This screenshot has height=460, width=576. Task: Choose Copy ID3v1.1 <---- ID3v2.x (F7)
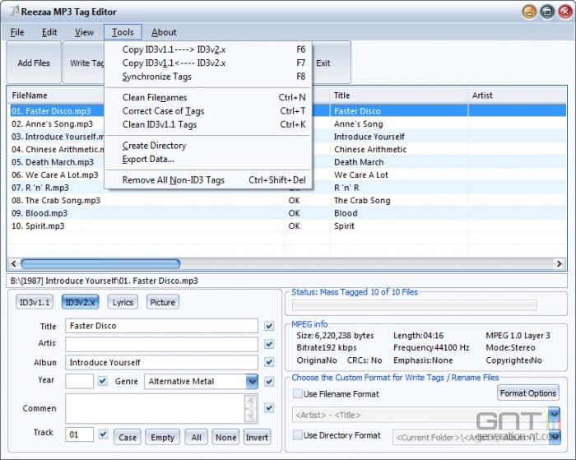tap(209, 63)
